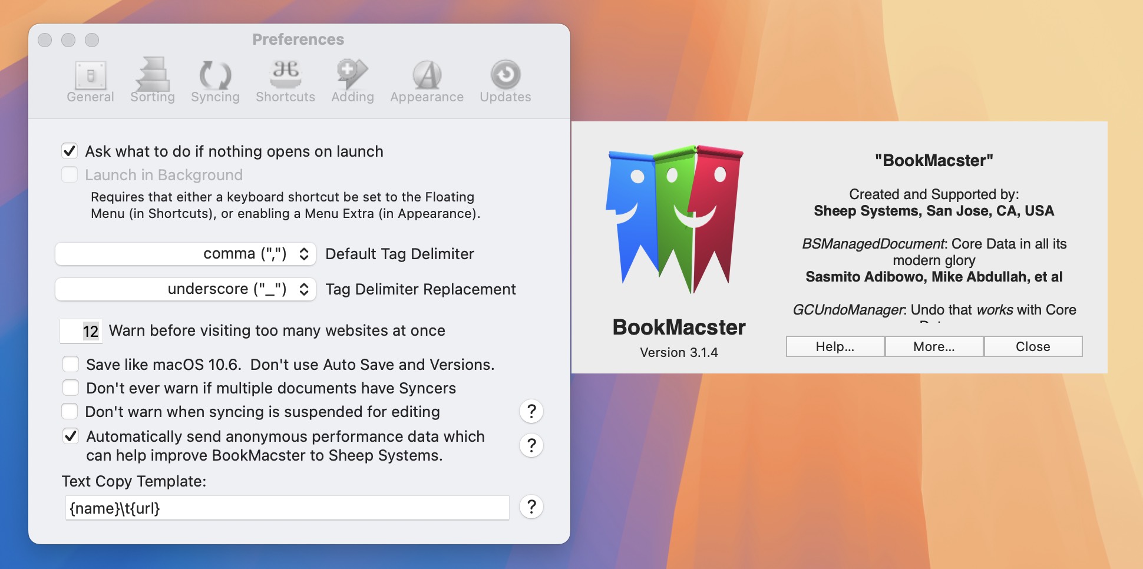Viewport: 1143px width, 569px height.
Task: Open the Updates preferences icon
Action: [x=506, y=81]
